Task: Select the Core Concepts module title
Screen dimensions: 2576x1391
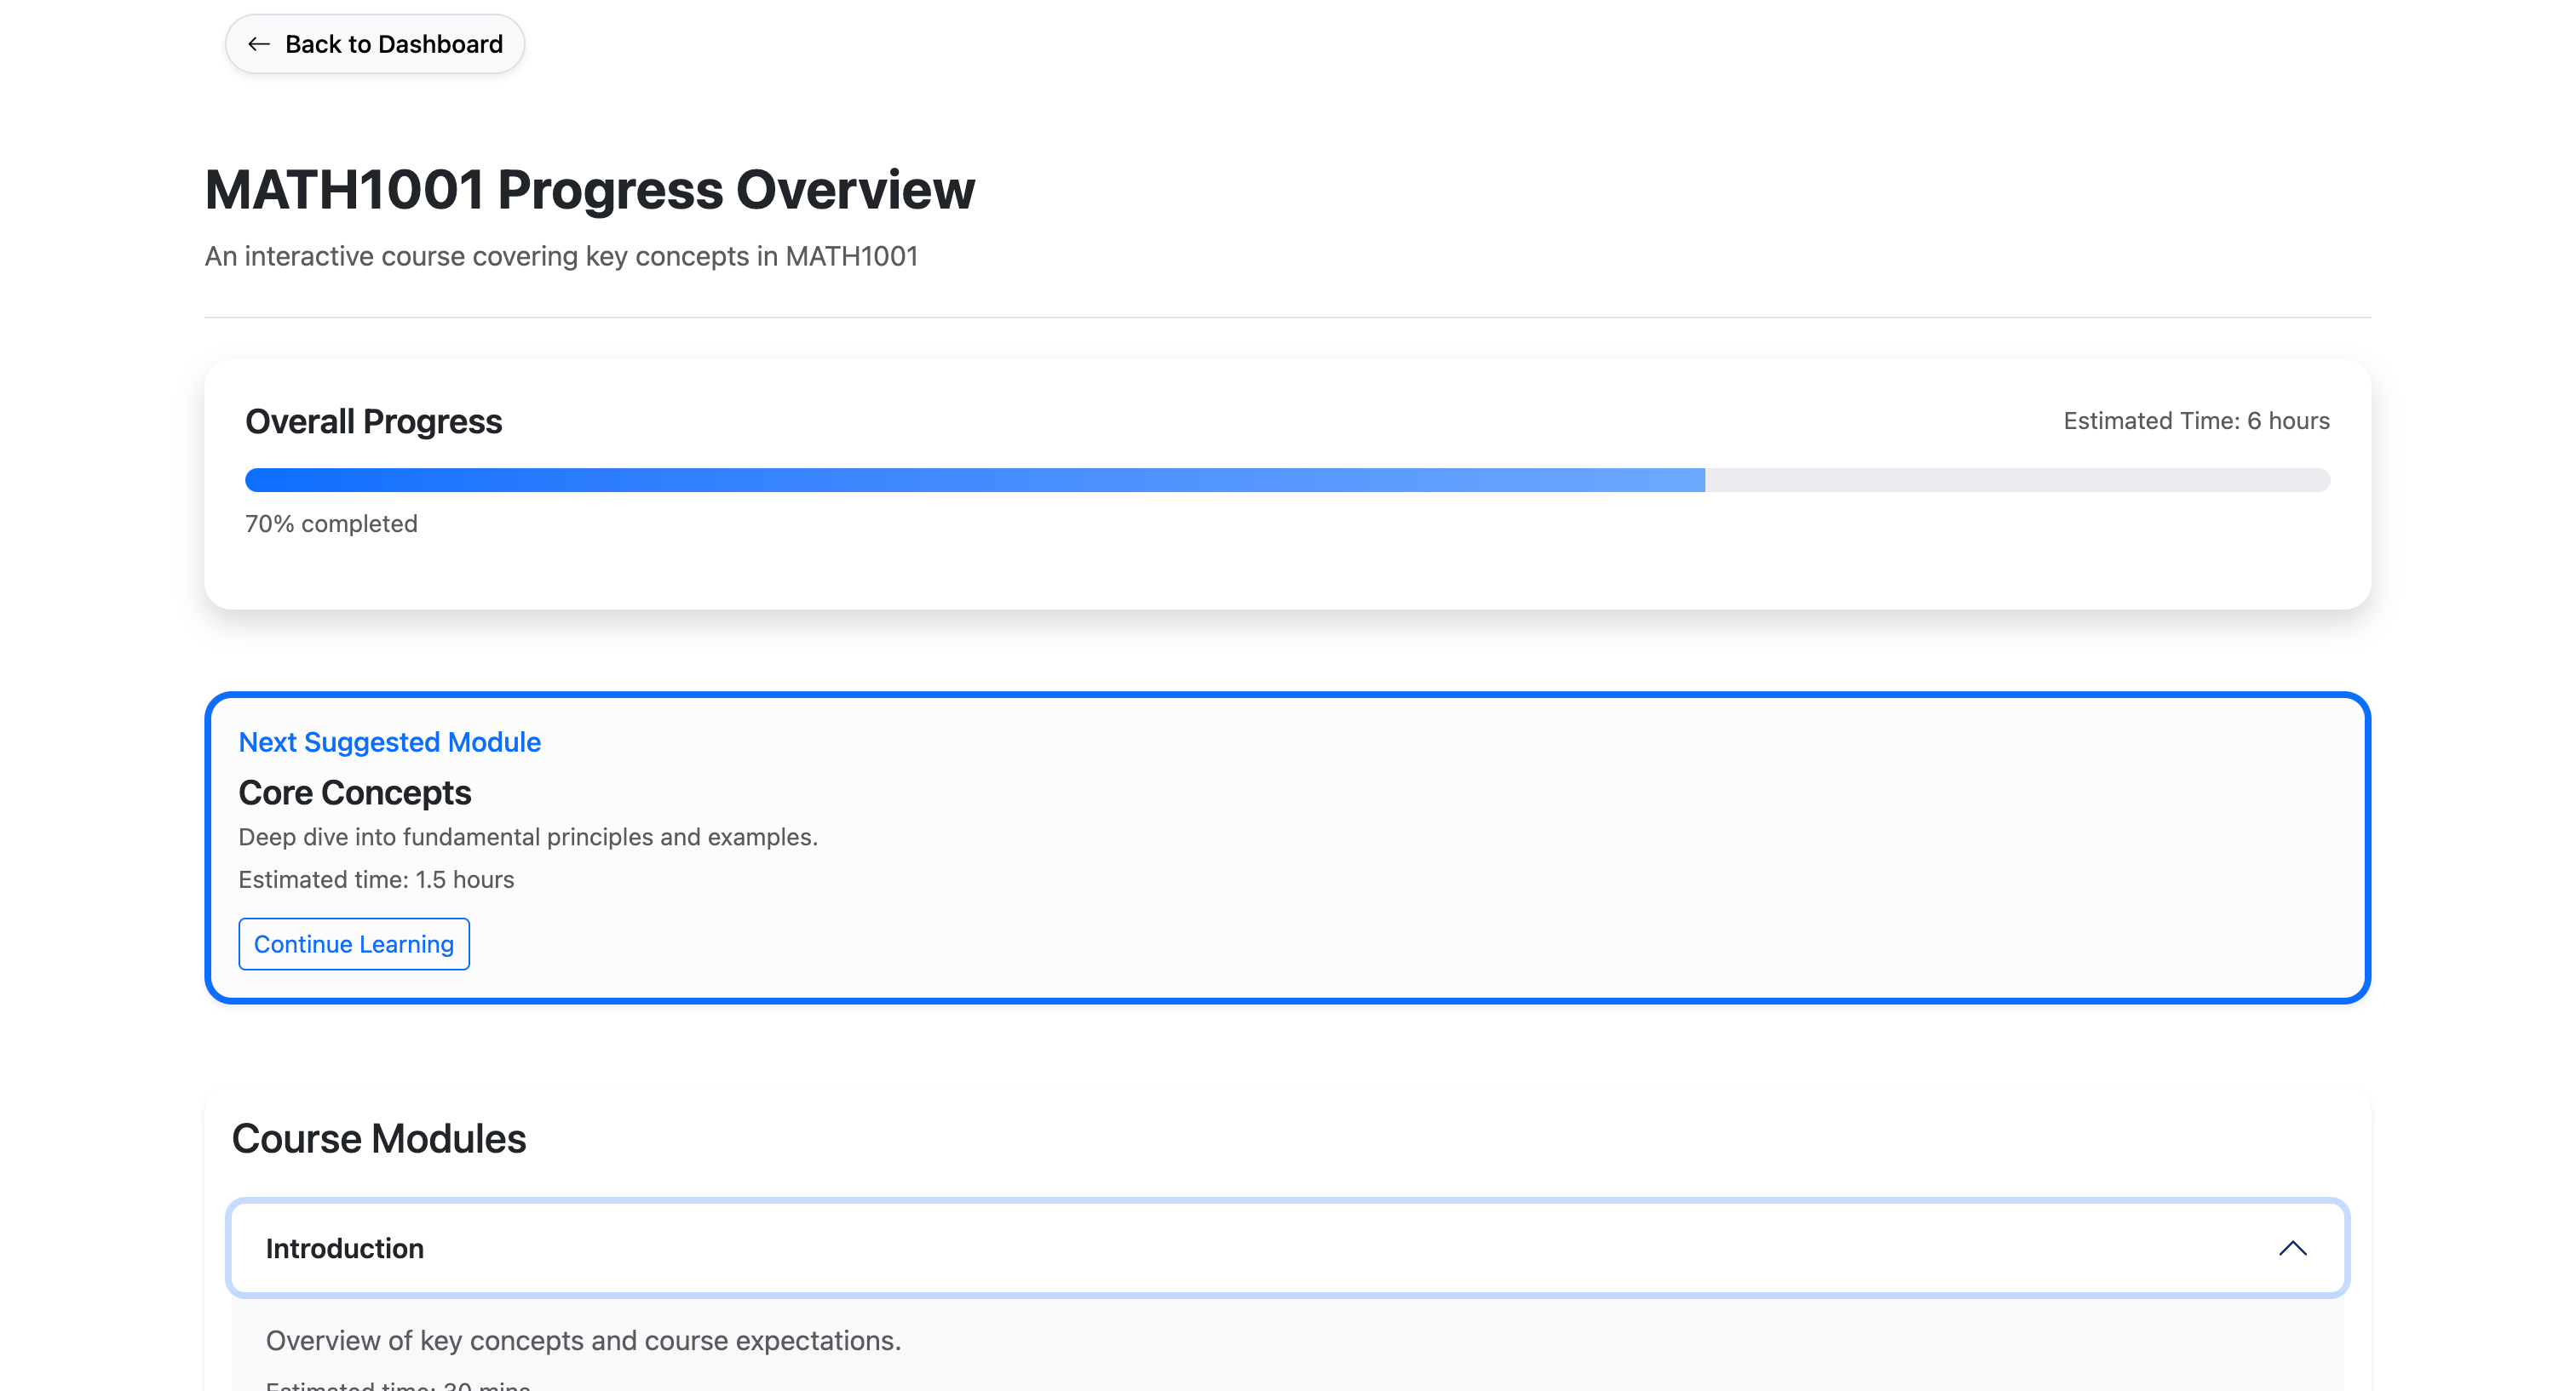Action: [355, 793]
